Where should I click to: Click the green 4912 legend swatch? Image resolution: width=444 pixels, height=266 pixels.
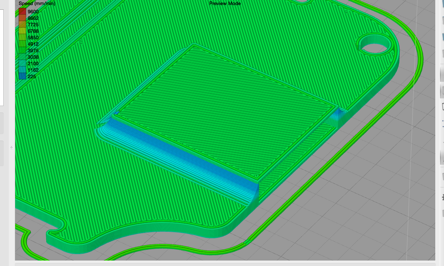click(x=22, y=44)
